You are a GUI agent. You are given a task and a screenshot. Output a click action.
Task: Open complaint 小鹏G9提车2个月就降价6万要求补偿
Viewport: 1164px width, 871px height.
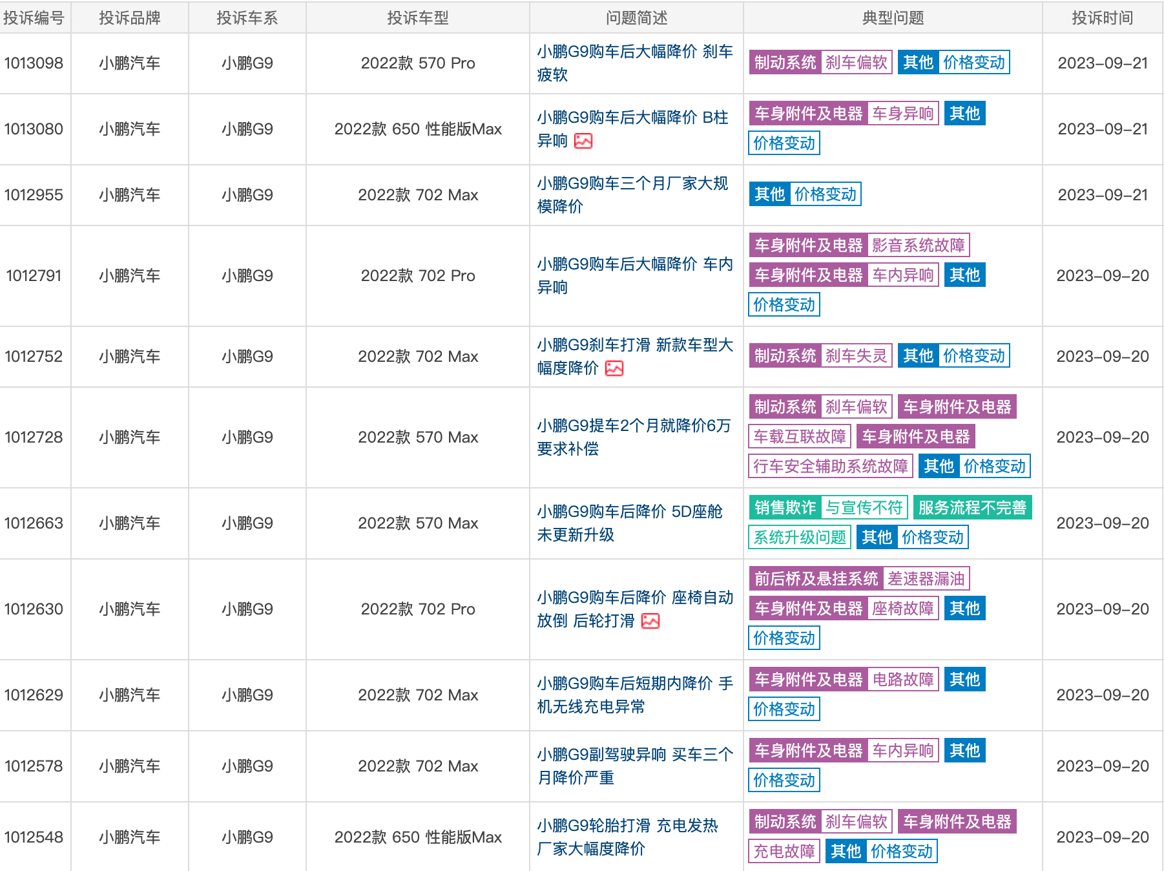point(634,437)
